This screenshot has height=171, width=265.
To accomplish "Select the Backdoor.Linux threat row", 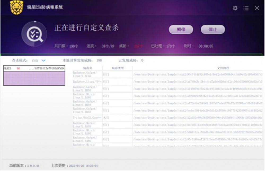I will (x=167, y=82).
